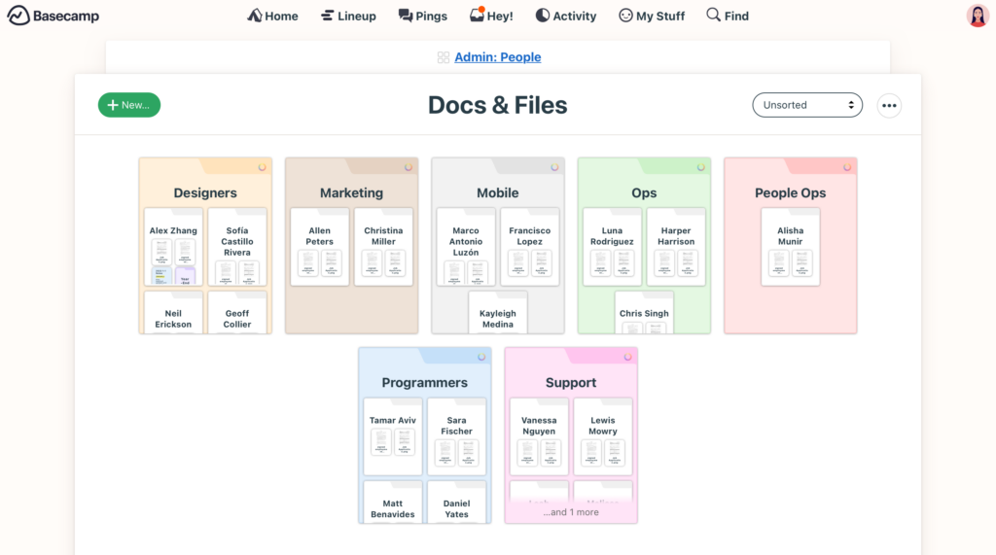996x555 pixels.
Task: Open Allen Peters subfolder
Action: point(319,247)
